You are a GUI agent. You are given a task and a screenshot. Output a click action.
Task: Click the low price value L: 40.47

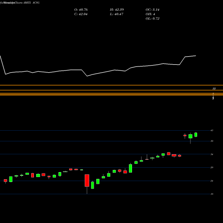(x=116, y=14)
